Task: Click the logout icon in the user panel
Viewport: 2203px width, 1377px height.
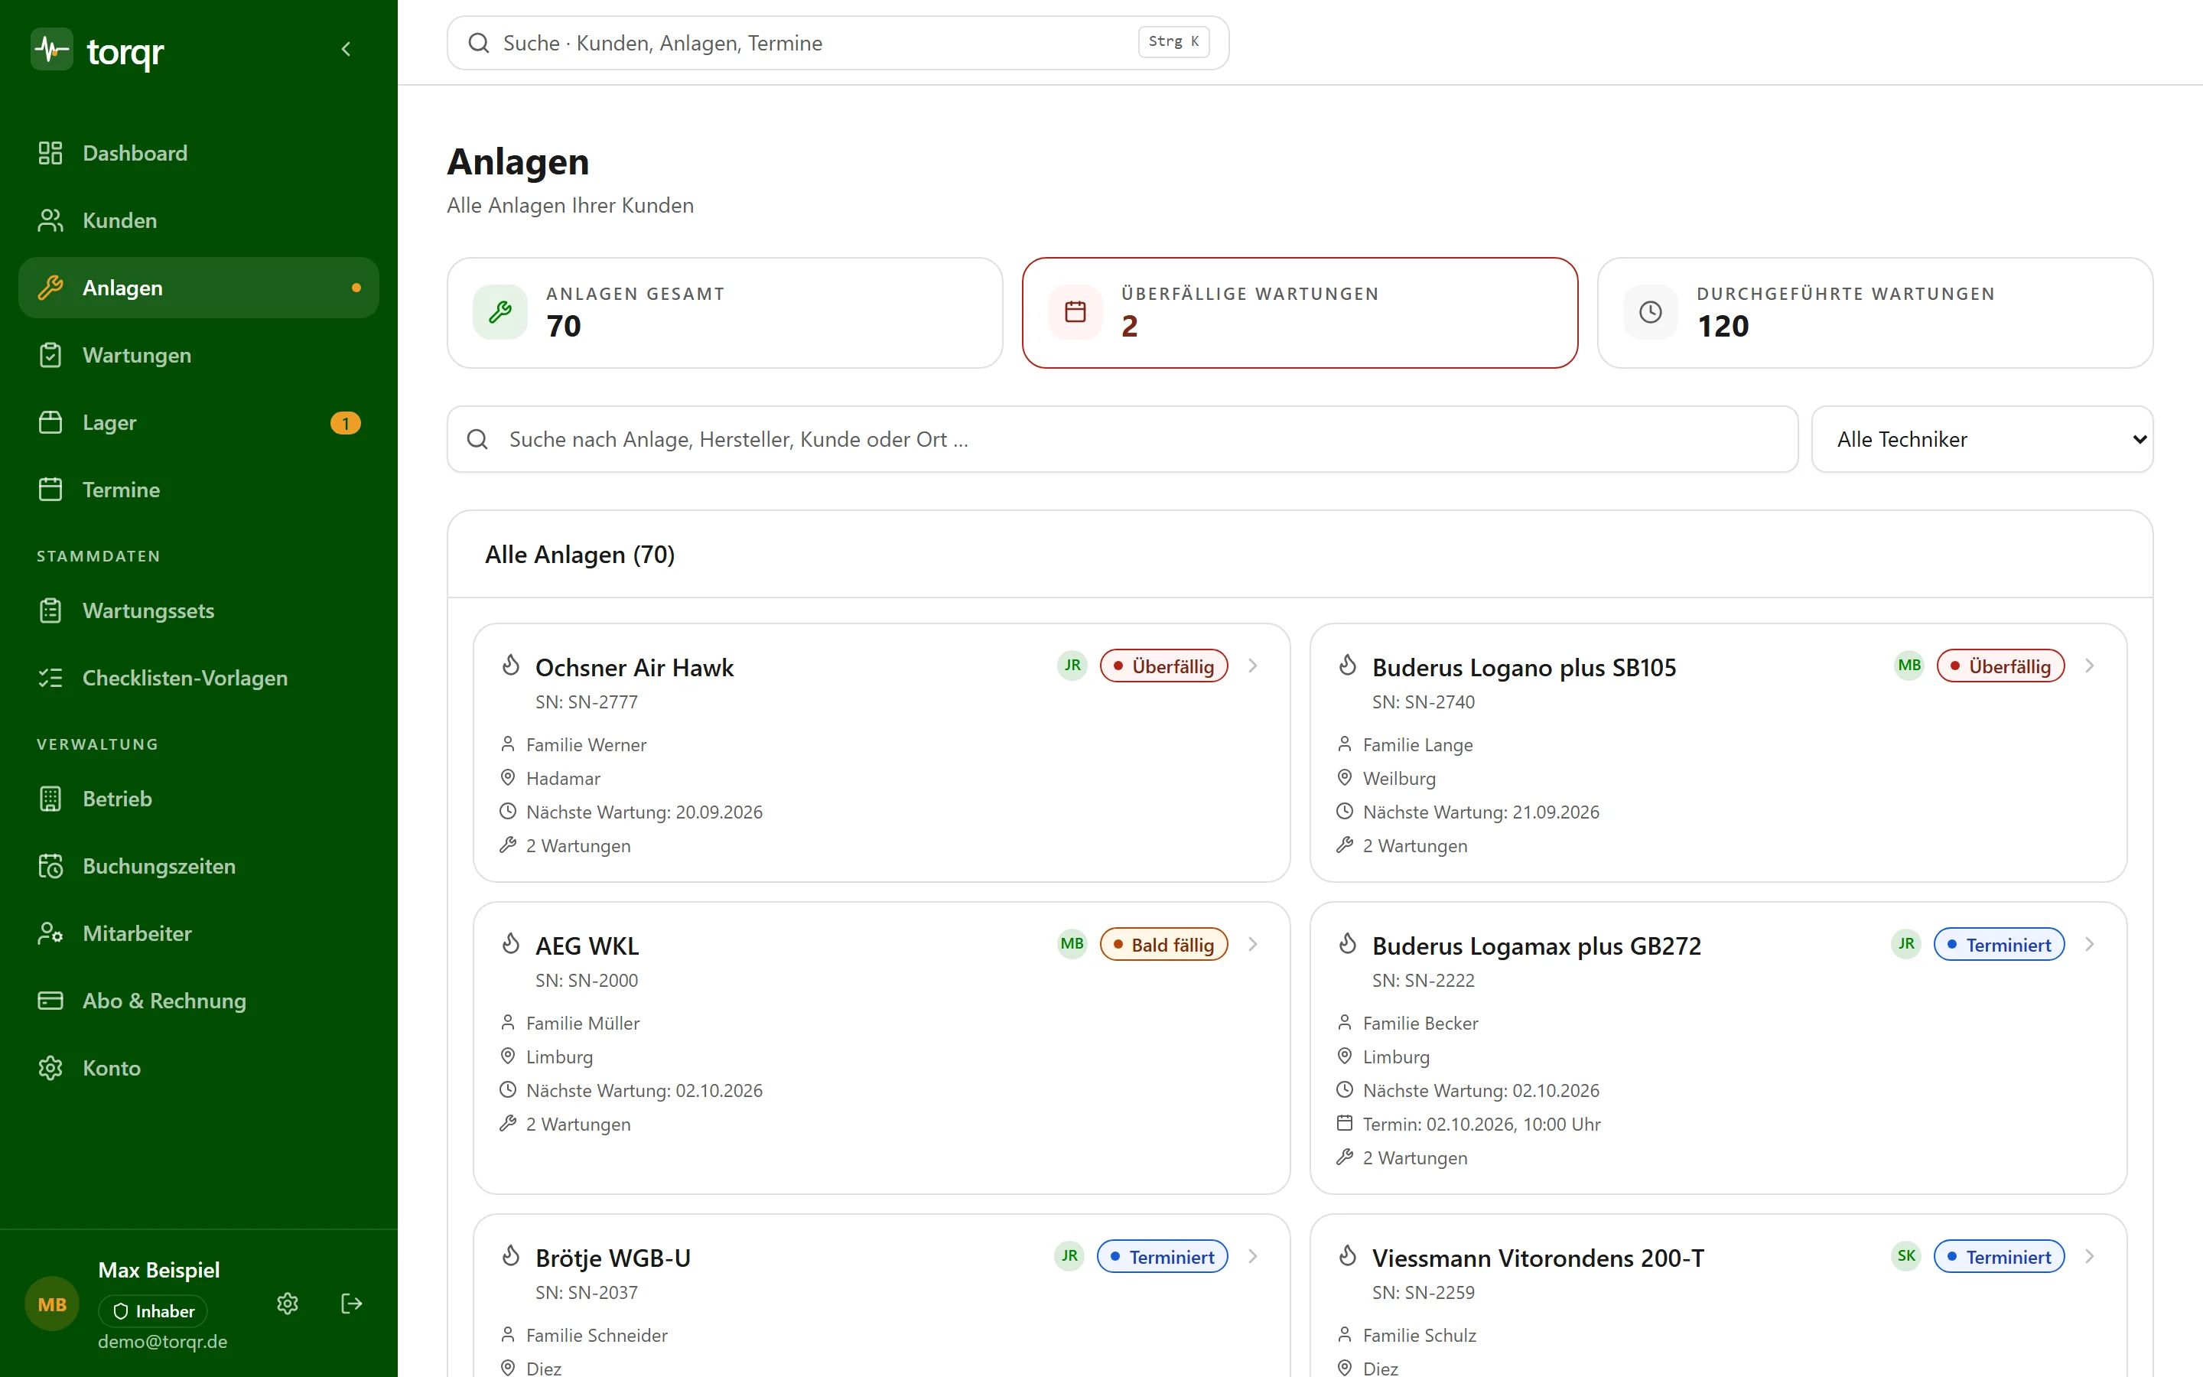Action: click(x=351, y=1304)
